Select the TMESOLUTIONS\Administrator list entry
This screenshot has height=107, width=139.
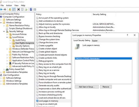103,58
